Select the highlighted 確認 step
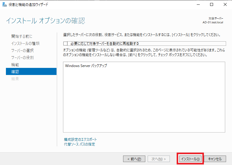Screen dimensions: 232x165 (x=15, y=72)
